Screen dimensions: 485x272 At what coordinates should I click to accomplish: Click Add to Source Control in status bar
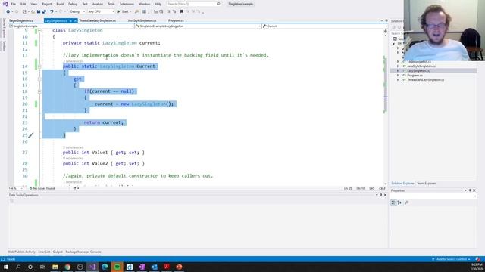451,259
